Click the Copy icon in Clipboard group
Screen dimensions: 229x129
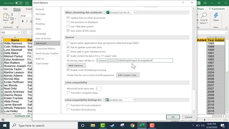coord(12,19)
